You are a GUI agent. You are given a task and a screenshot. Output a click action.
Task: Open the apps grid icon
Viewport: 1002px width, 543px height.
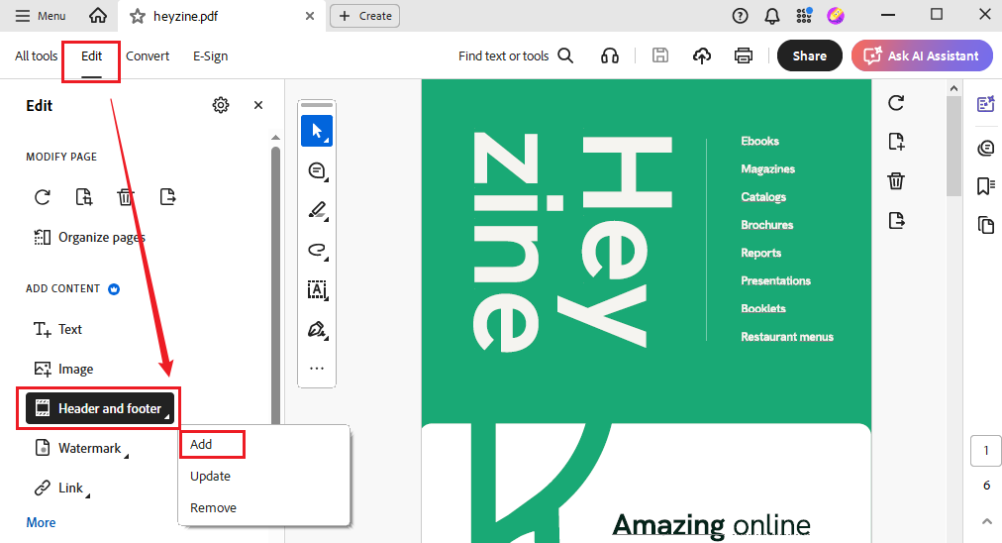tap(804, 15)
